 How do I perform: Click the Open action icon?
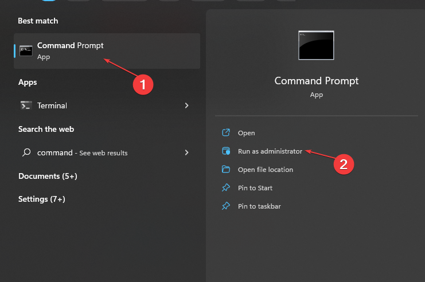pos(226,133)
